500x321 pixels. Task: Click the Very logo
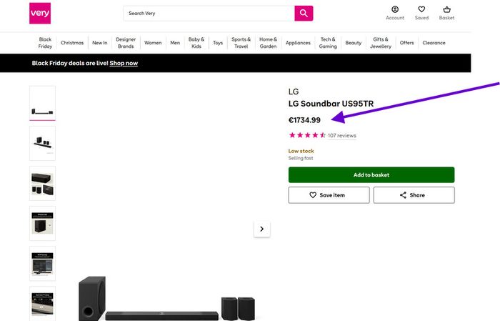40,13
